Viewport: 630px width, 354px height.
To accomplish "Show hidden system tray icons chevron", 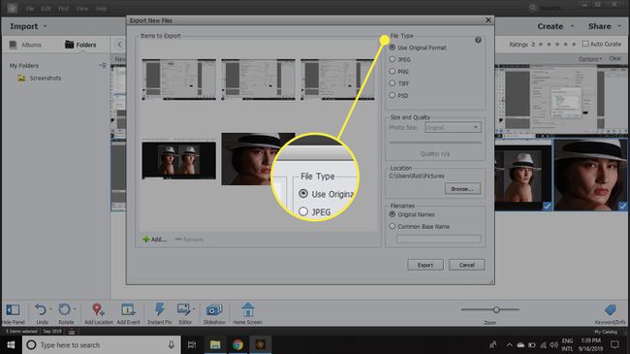I will [509, 344].
